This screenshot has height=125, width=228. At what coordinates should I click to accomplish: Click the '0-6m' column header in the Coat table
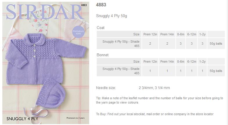(x=180, y=34)
